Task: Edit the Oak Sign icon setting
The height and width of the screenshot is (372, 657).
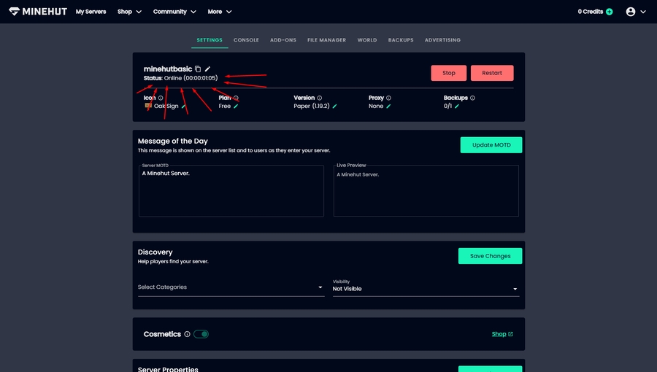Action: pyautogui.click(x=183, y=106)
